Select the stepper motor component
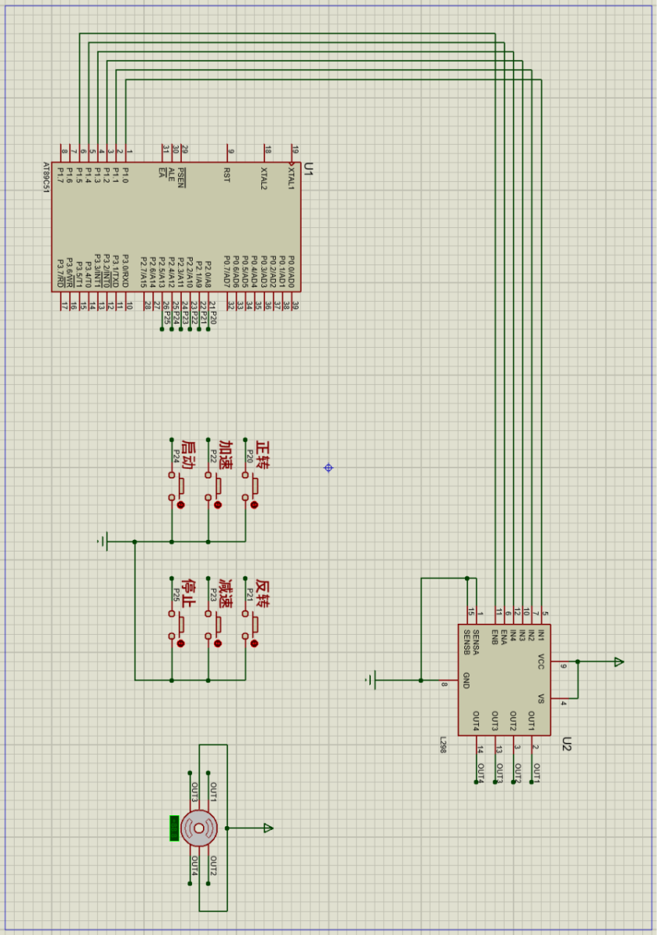657x935 pixels. click(x=200, y=828)
